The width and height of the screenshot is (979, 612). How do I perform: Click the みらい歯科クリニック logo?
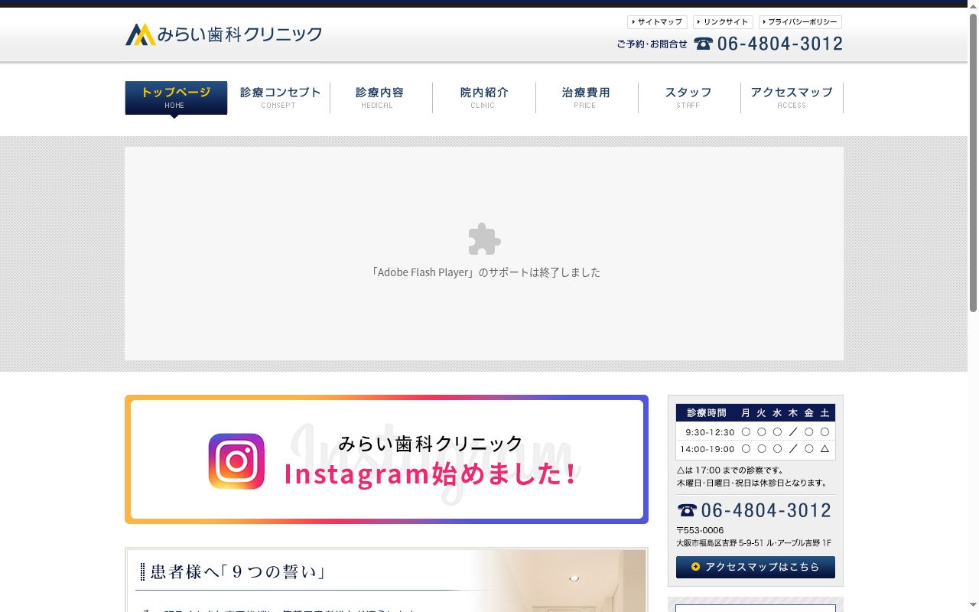[x=223, y=34]
